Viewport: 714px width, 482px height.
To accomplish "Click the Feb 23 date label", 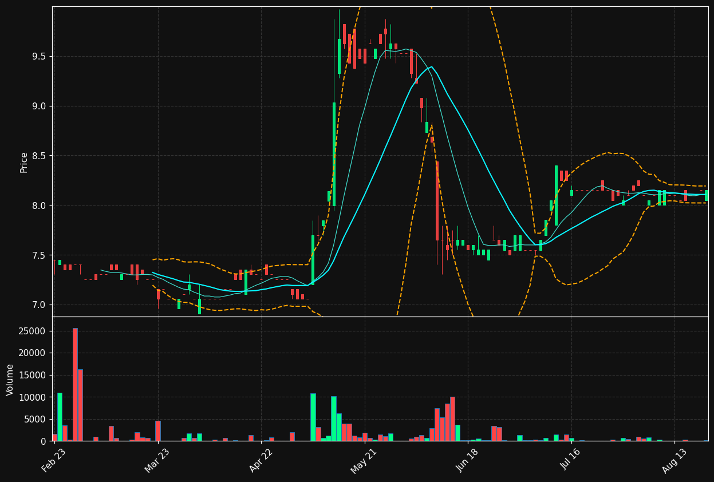I will coord(53,460).
